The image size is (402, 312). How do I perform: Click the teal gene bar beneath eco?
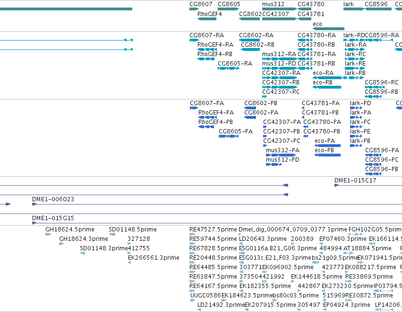328,29
